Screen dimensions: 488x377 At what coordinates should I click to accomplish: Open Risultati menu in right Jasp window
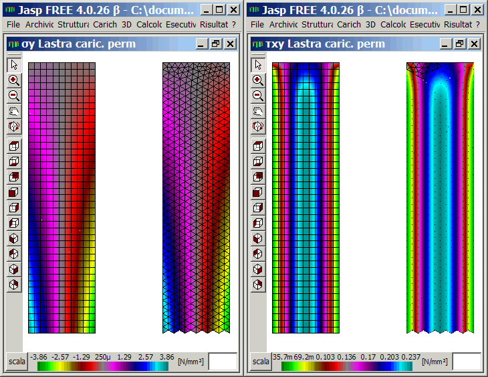(458, 24)
